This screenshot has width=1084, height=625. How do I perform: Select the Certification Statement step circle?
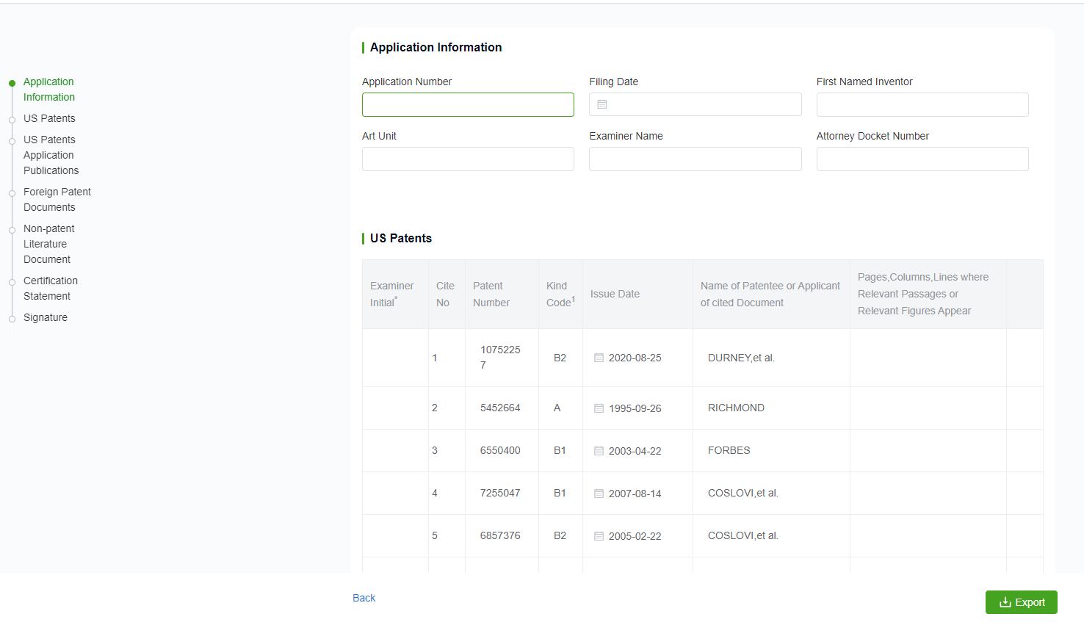coord(11,281)
